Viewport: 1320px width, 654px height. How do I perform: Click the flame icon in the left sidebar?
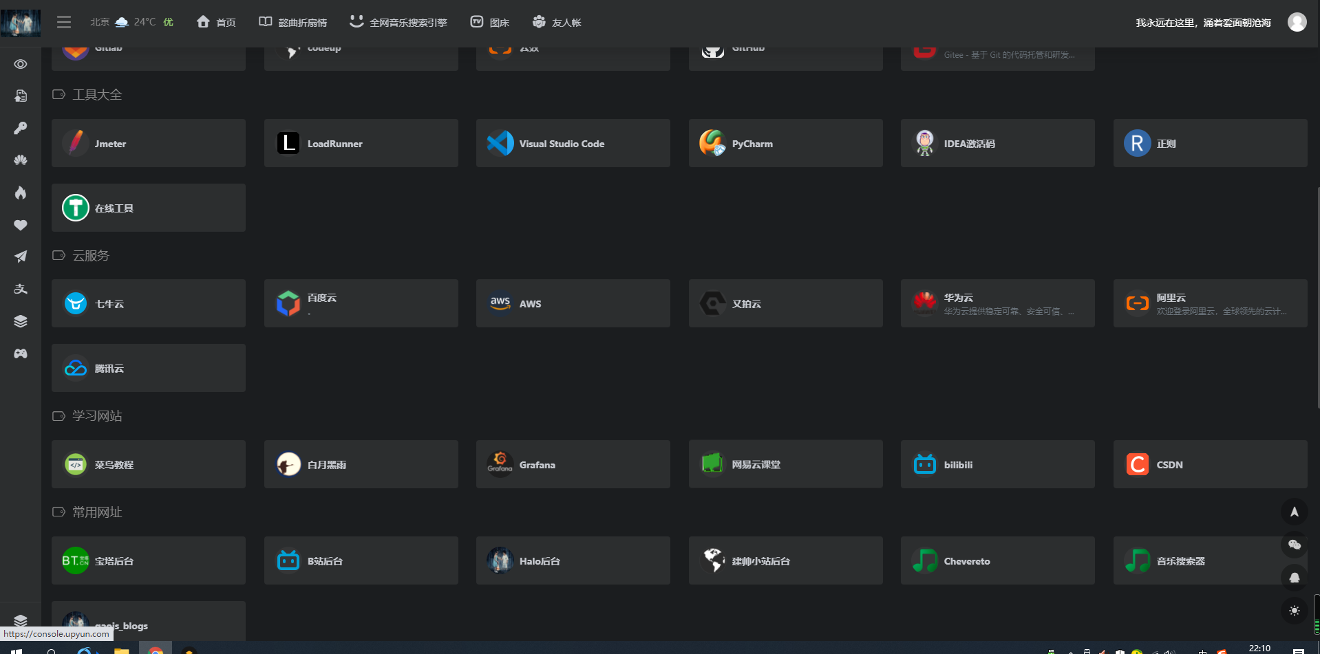click(21, 193)
